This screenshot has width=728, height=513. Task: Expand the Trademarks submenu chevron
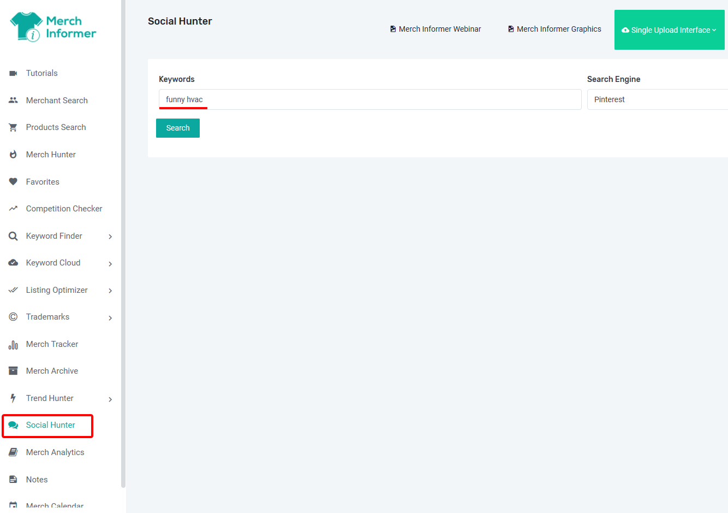pyautogui.click(x=110, y=318)
